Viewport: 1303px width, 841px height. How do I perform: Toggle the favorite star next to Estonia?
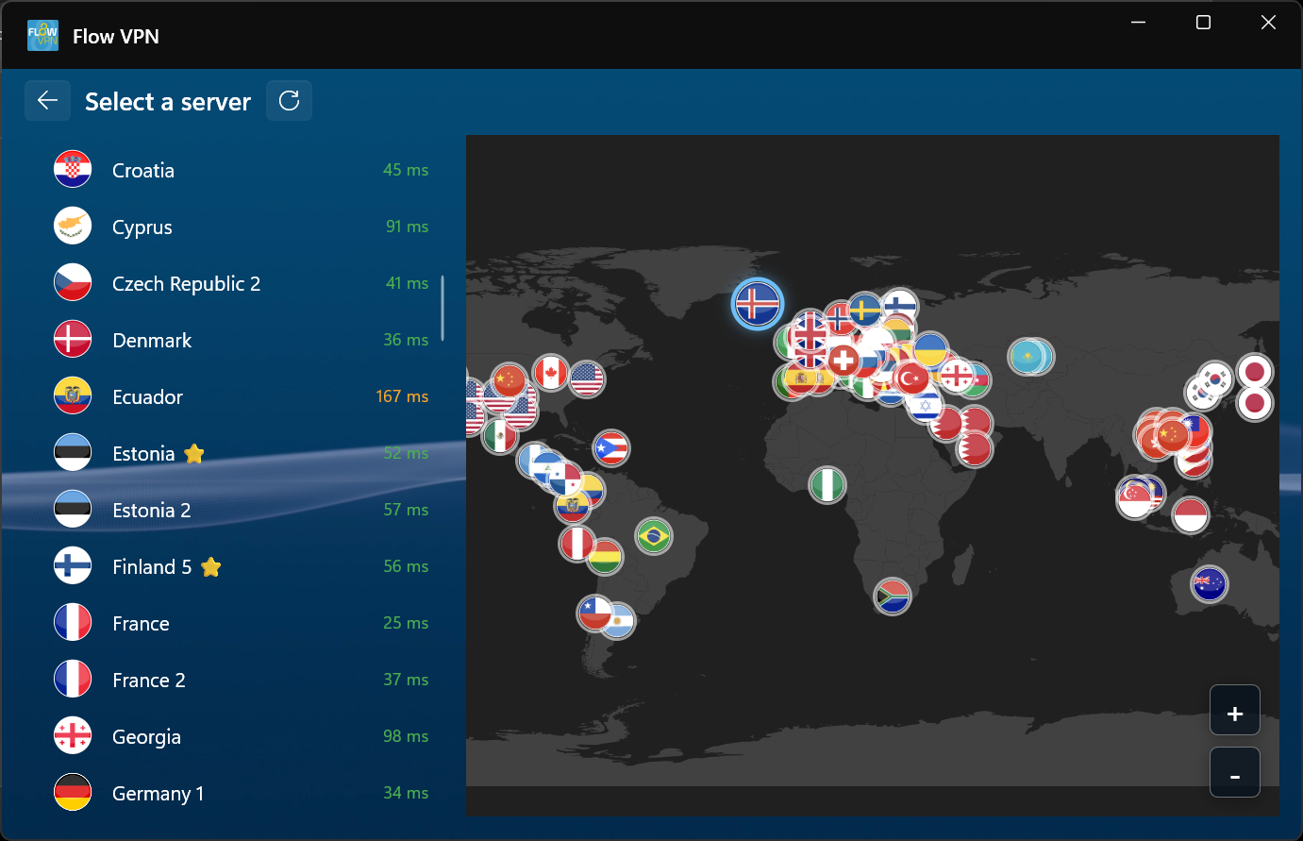pyautogui.click(x=194, y=454)
